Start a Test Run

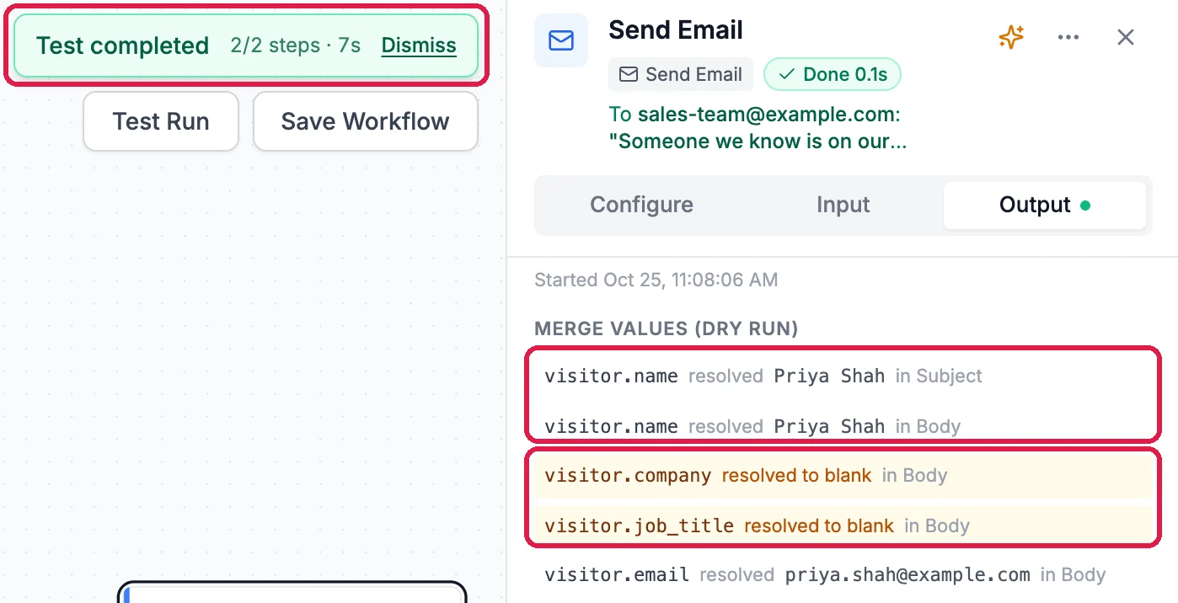click(161, 121)
